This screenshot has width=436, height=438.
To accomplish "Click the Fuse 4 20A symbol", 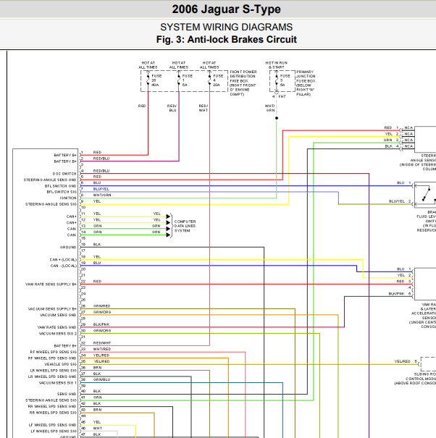I will (x=209, y=80).
